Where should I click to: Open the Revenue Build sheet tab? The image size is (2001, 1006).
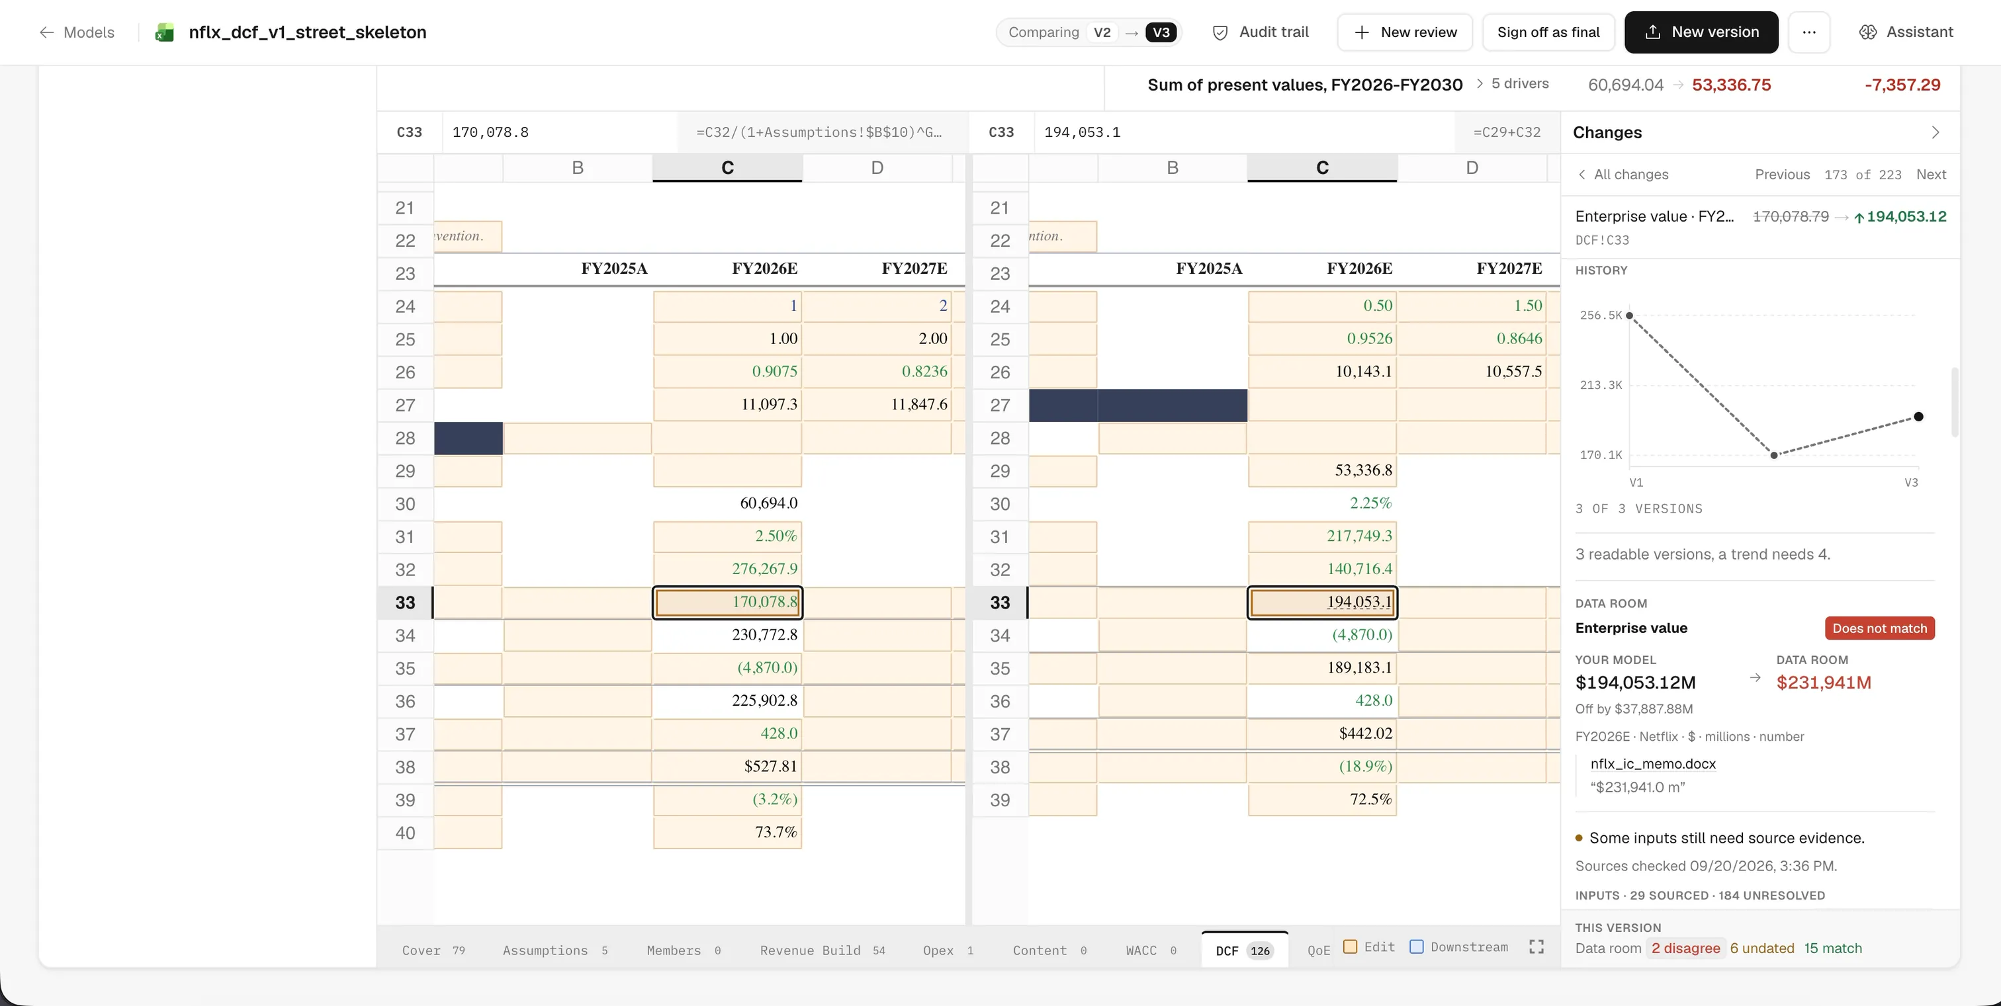click(x=822, y=950)
